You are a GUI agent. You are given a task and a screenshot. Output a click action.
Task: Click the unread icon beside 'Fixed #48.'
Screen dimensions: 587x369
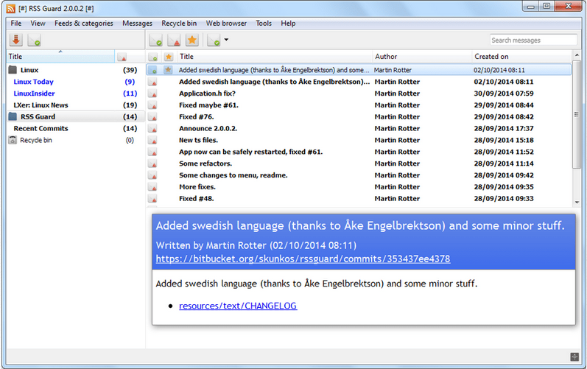(x=152, y=199)
